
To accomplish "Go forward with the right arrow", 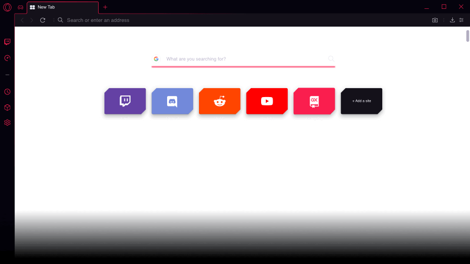I will 32,20.
